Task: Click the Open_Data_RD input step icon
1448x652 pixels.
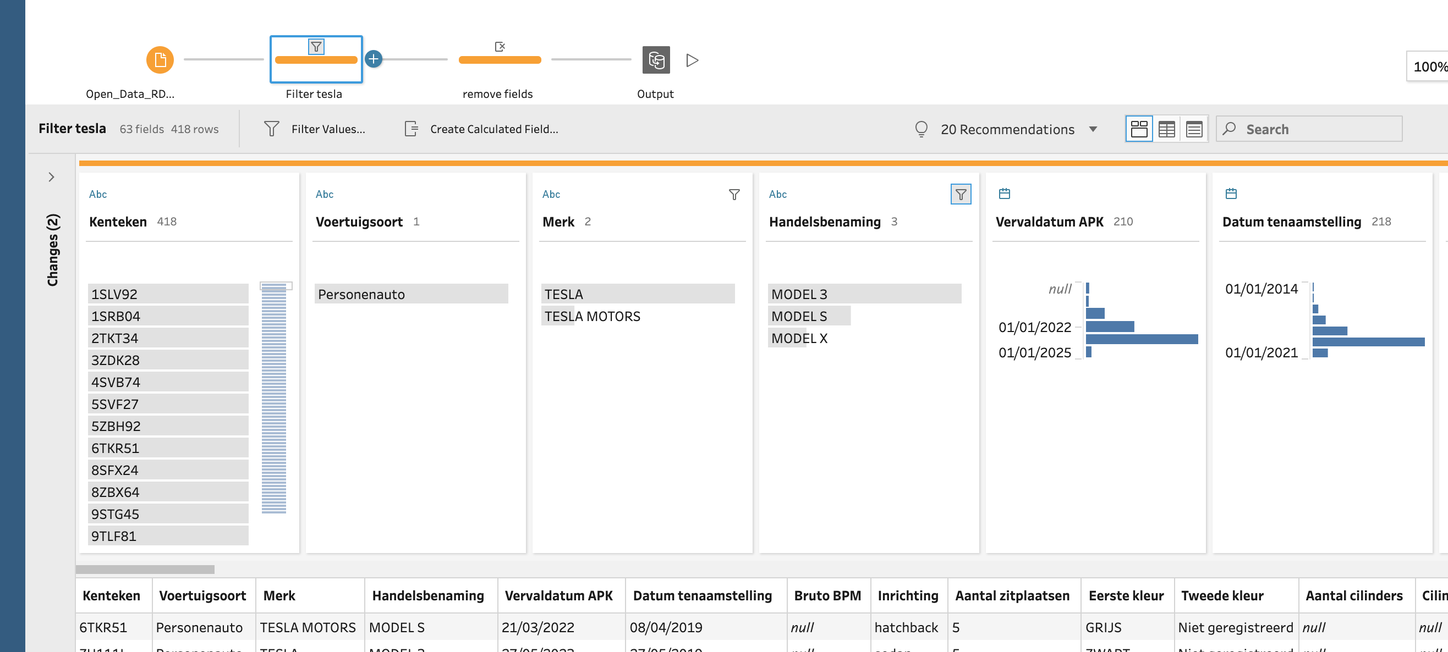Action: click(x=160, y=59)
